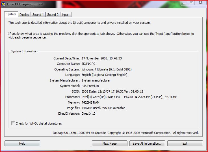Enable Check for WHQL digital signatures
This screenshot has width=208, height=152.
tap(13, 123)
